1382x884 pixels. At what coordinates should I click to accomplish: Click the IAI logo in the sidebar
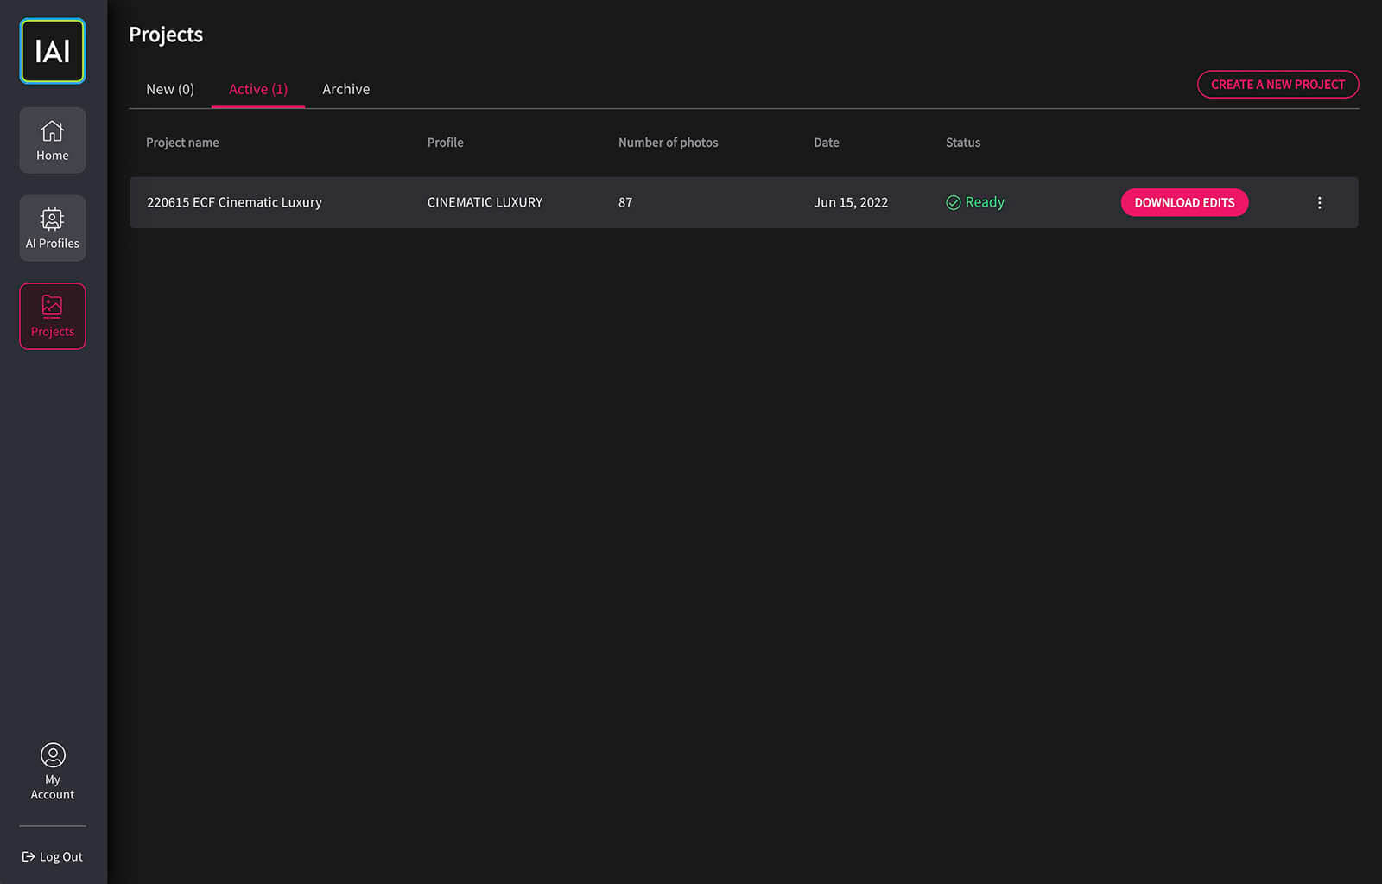pos(53,52)
